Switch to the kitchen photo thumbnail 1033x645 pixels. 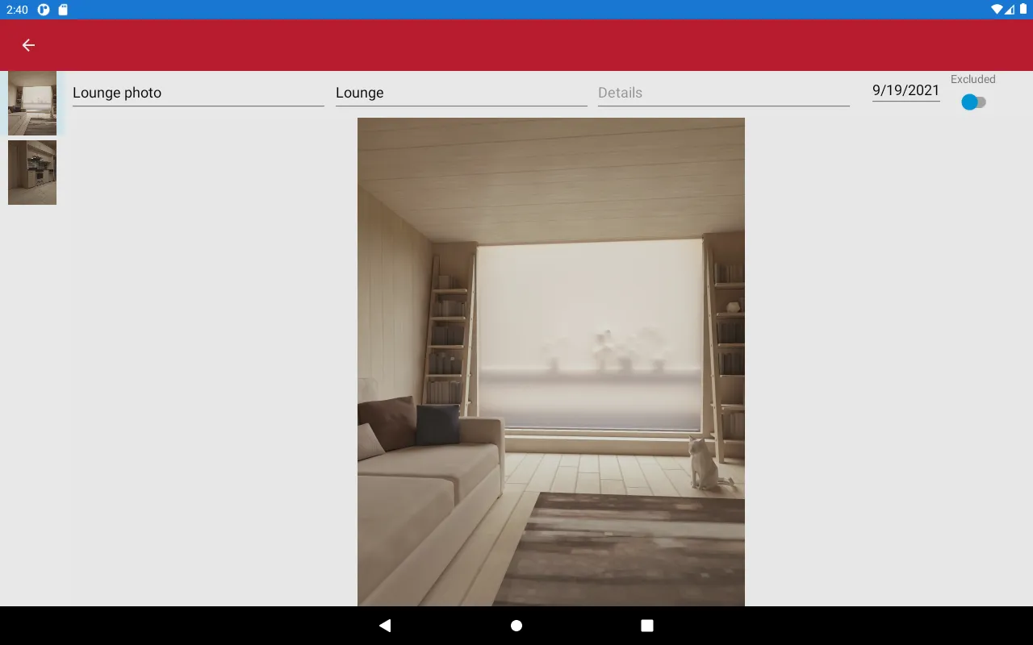click(32, 173)
